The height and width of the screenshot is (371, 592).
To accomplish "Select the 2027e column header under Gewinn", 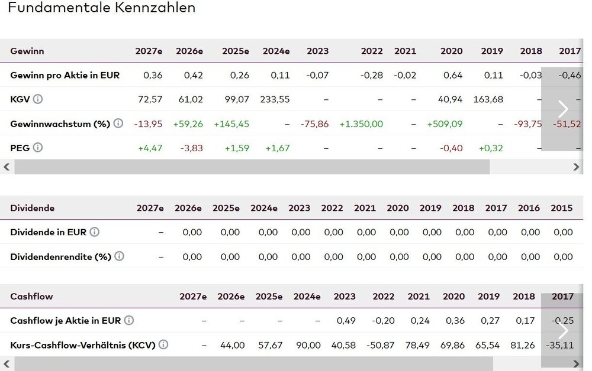I will (x=149, y=51).
